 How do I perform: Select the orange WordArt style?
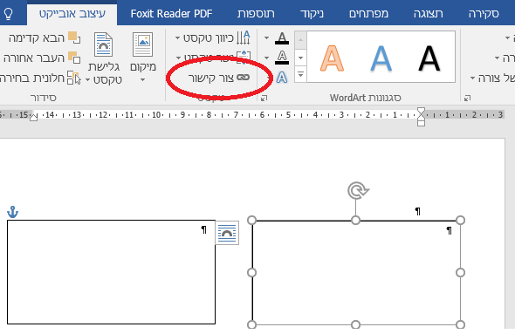pyautogui.click(x=332, y=58)
